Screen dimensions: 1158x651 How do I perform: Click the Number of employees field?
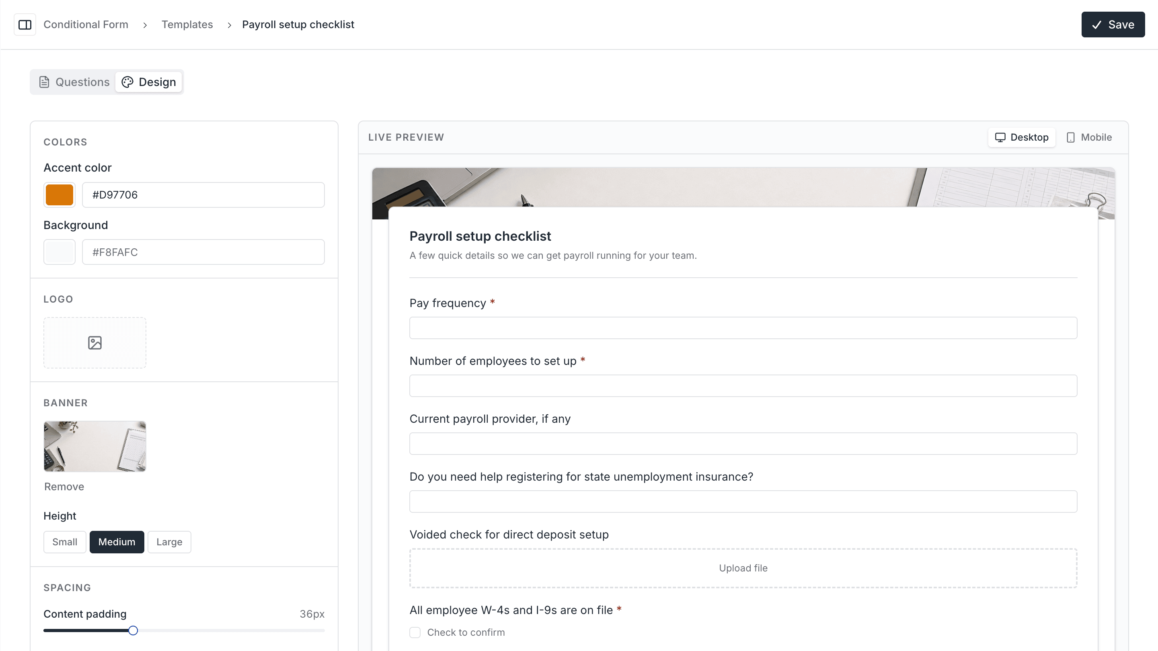pos(743,386)
